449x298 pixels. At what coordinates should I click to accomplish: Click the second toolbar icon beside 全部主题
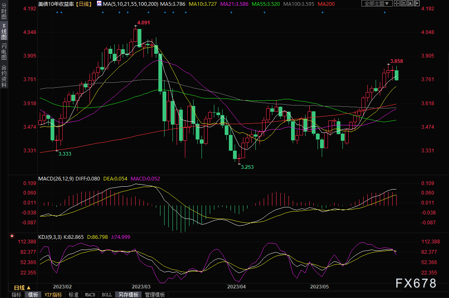tap(404, 4)
